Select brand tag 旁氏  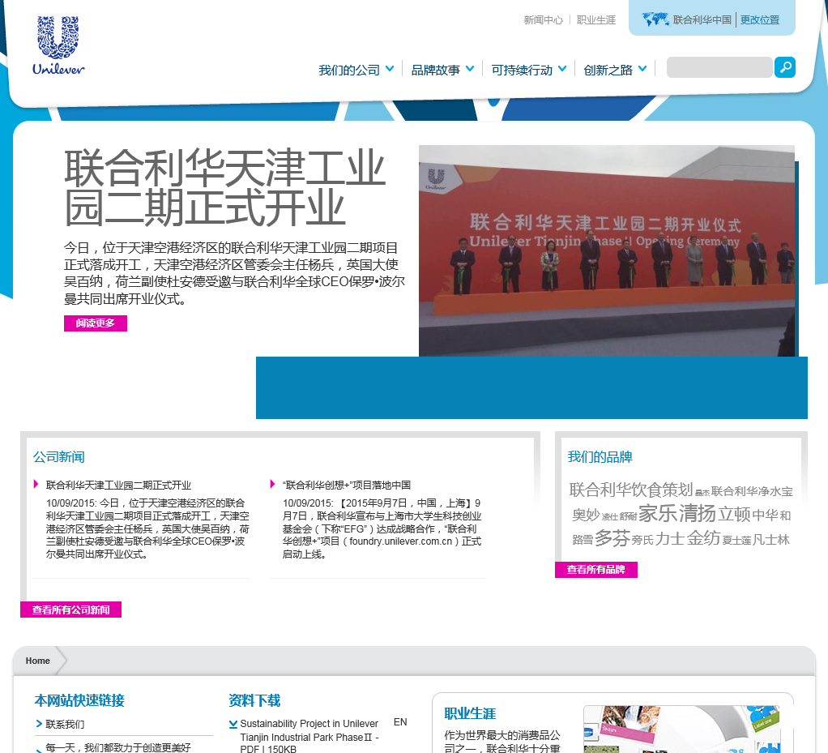tap(642, 540)
